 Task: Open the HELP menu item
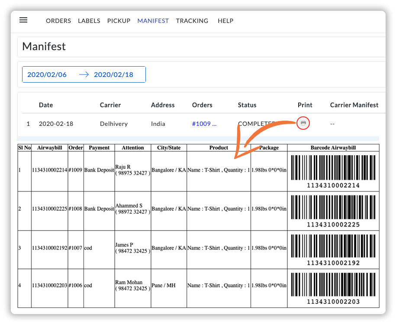point(225,21)
